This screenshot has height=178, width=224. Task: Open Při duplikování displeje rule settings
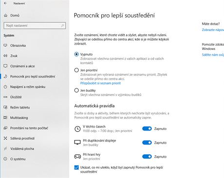pyautogui.click(x=99, y=143)
